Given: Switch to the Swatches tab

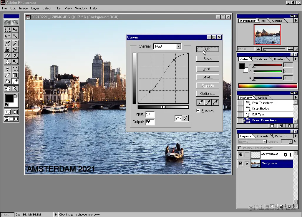Looking at the screenshot, I should pos(260,59).
